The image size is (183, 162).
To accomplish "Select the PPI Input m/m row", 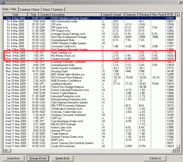I will [x=90, y=28].
